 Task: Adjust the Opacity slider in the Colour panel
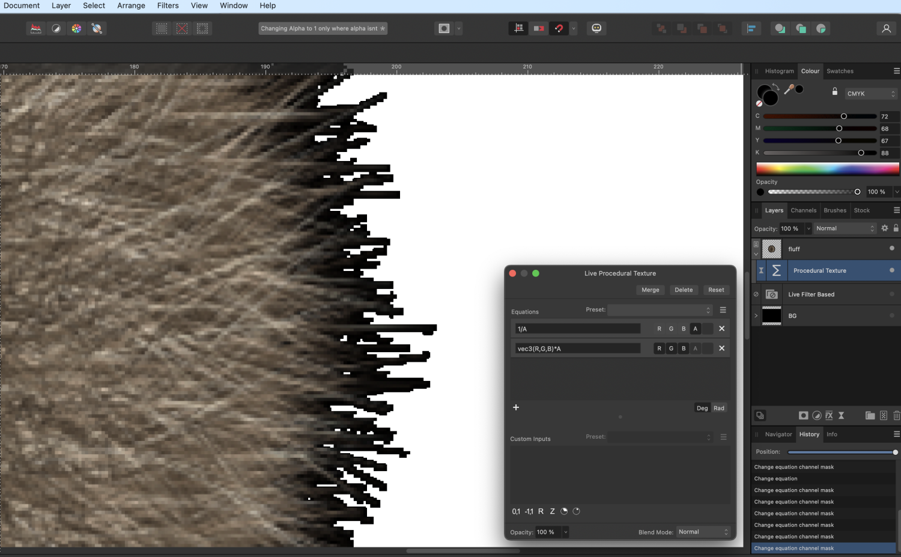pos(857,192)
